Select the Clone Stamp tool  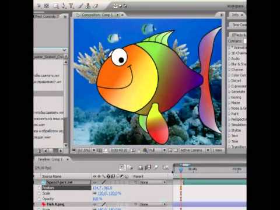pos(88,6)
